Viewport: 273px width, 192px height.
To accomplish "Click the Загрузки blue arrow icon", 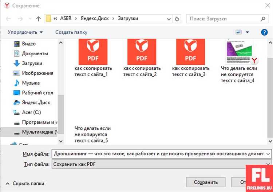I will 17,63.
